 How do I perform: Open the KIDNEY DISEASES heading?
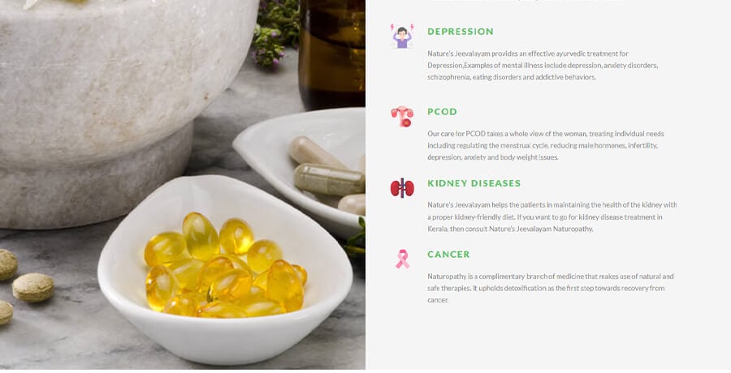(x=474, y=183)
